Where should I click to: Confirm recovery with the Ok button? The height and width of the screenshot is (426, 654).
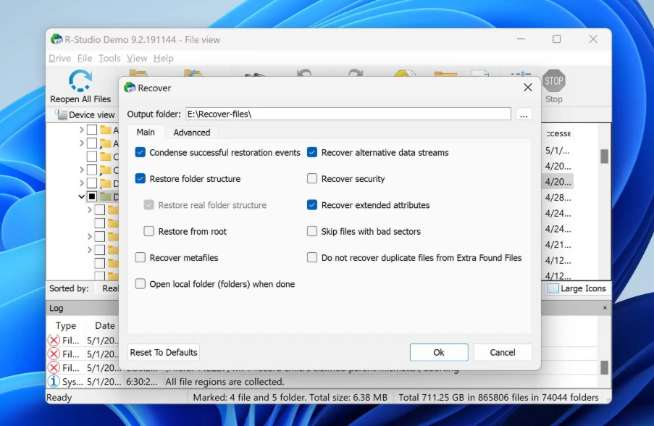(439, 352)
